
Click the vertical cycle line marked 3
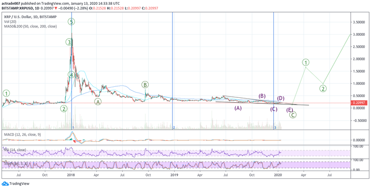point(274,70)
